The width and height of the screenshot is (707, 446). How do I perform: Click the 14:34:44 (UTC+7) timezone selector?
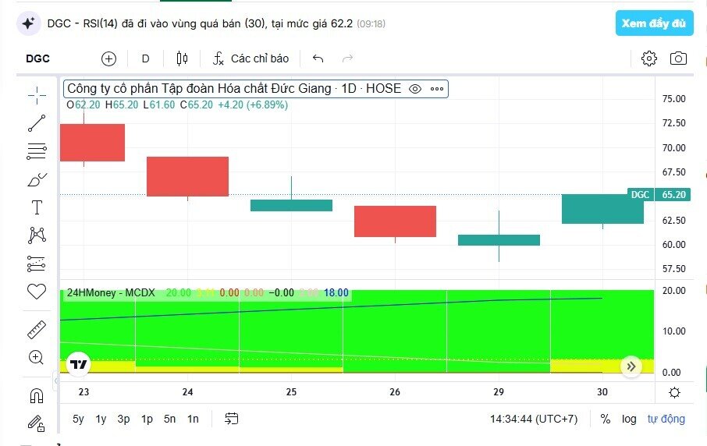click(534, 419)
